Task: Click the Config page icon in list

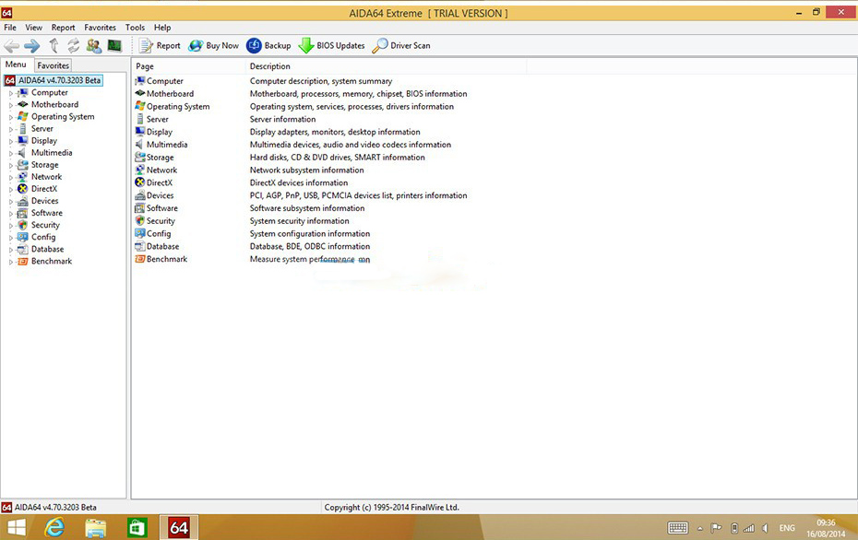Action: [x=140, y=233]
